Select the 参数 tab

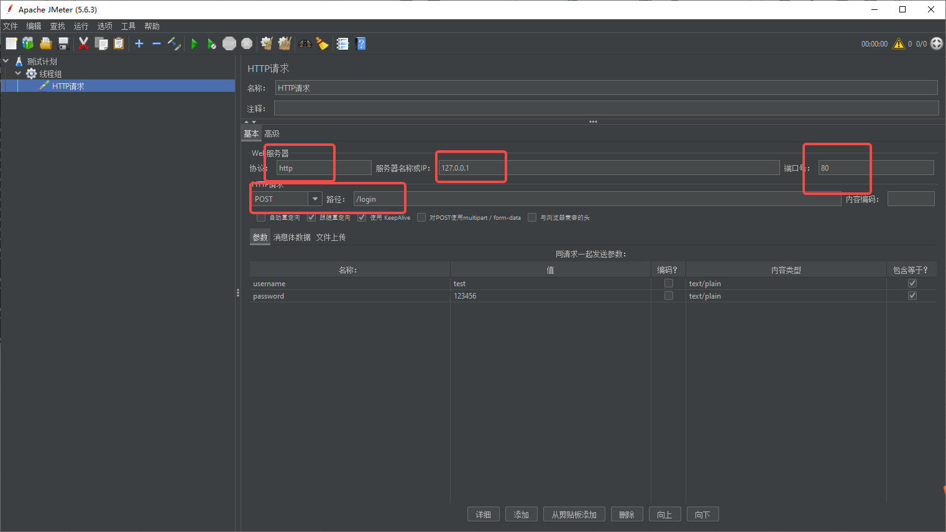coord(260,237)
